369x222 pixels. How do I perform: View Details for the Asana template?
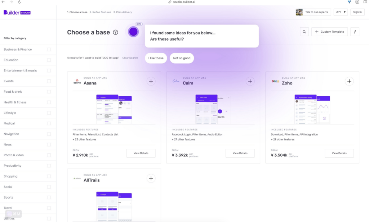[x=141, y=153]
